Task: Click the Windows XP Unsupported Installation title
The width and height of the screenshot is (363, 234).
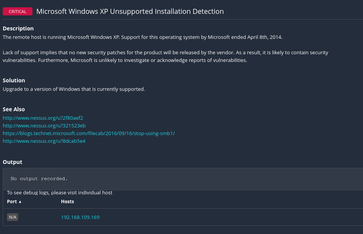Action: pos(130,12)
